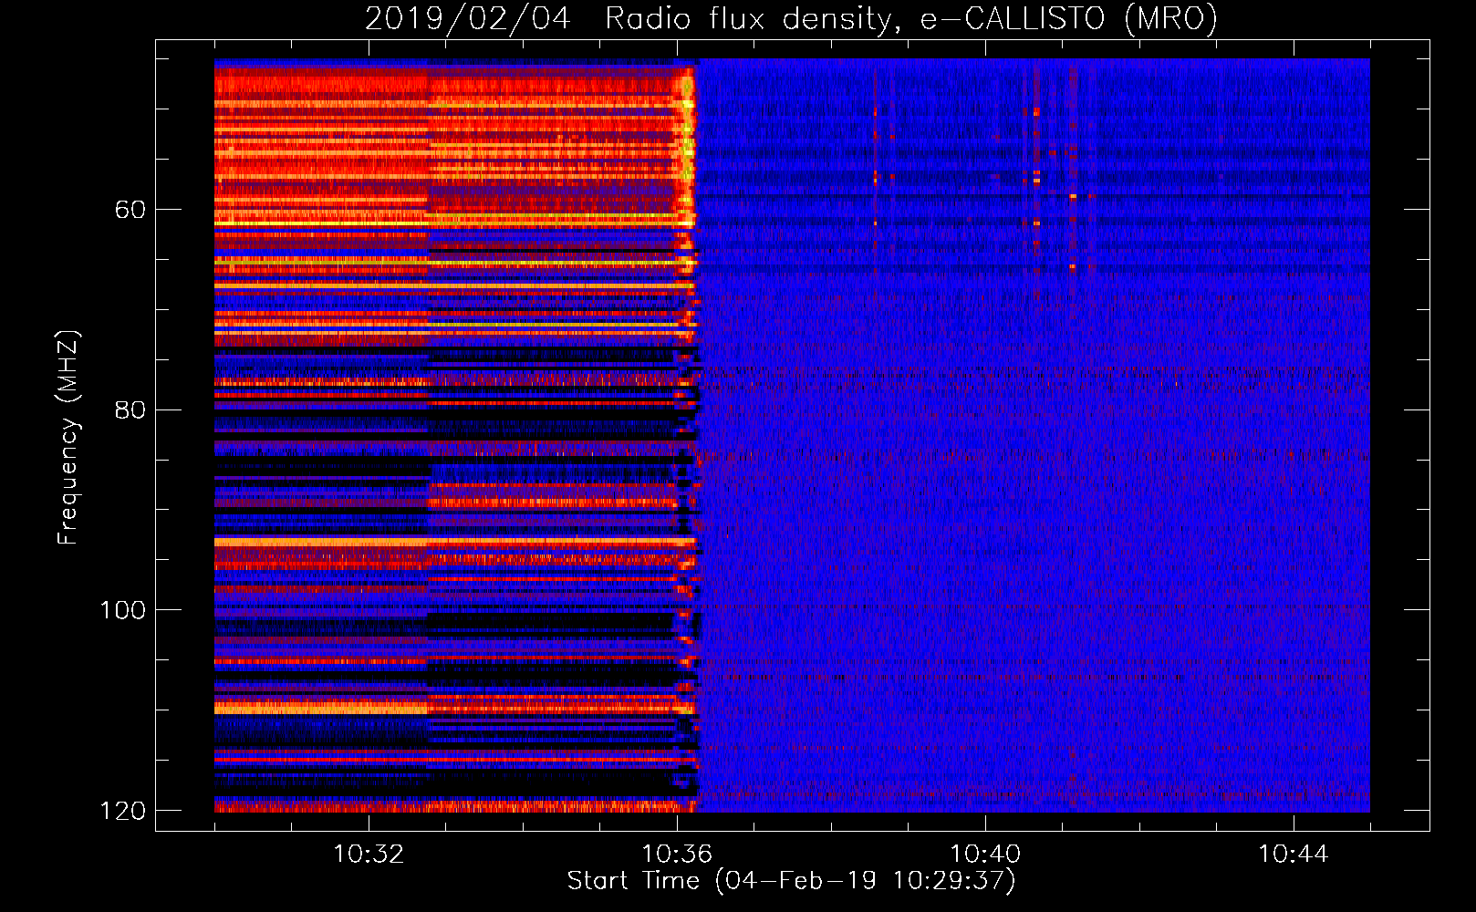Click the 10:40 time tick label
The width and height of the screenshot is (1476, 912).
tap(985, 855)
